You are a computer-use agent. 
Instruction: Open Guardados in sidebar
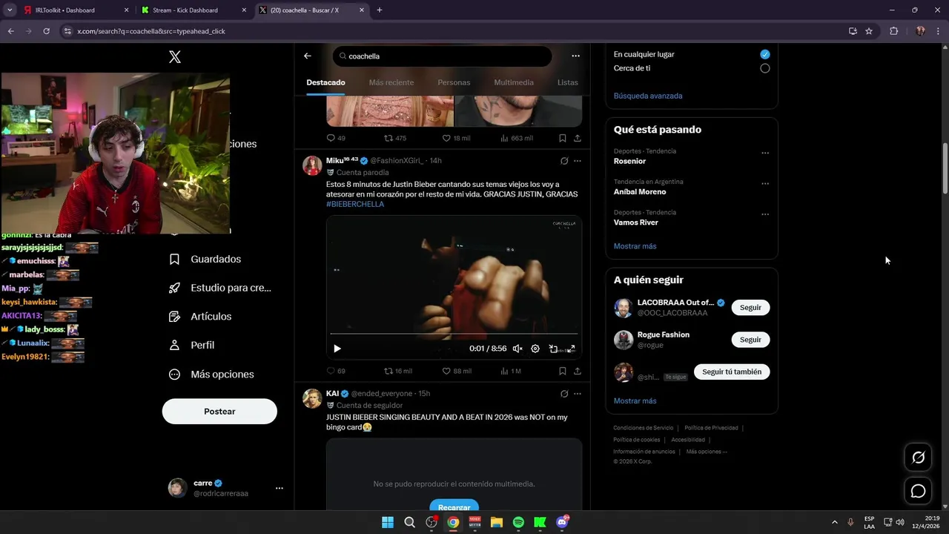click(x=205, y=259)
